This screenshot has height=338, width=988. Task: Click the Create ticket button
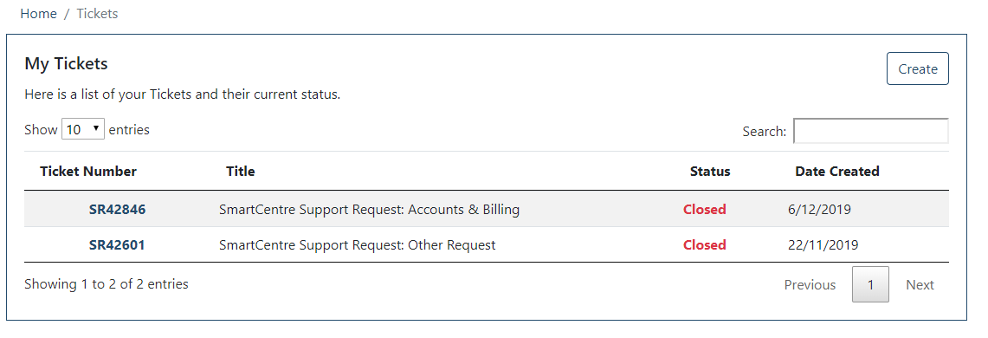918,68
